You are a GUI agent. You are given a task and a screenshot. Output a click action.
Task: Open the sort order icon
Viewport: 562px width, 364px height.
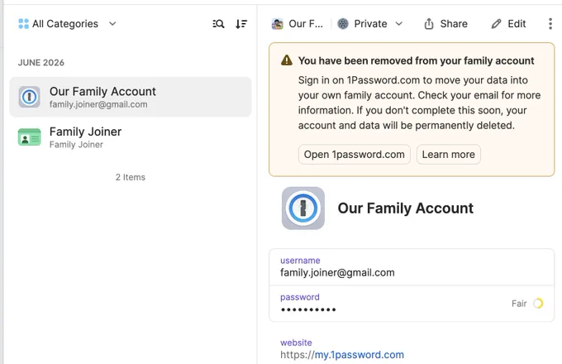[x=241, y=24]
